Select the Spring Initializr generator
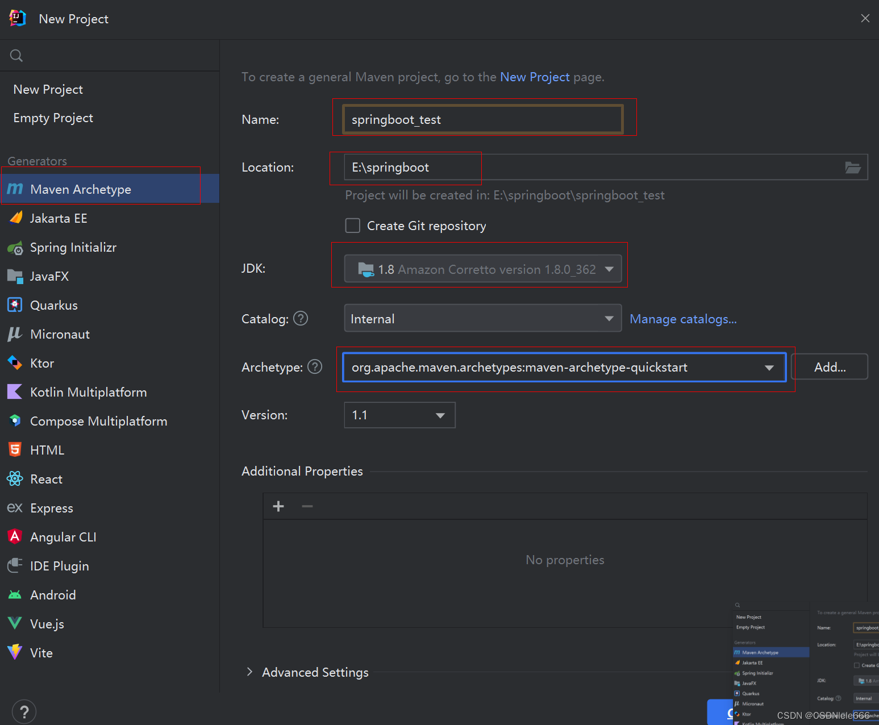 (x=73, y=247)
